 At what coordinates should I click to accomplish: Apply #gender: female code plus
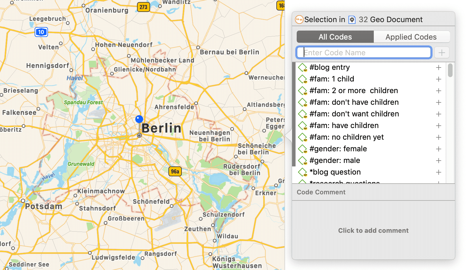[x=439, y=149]
